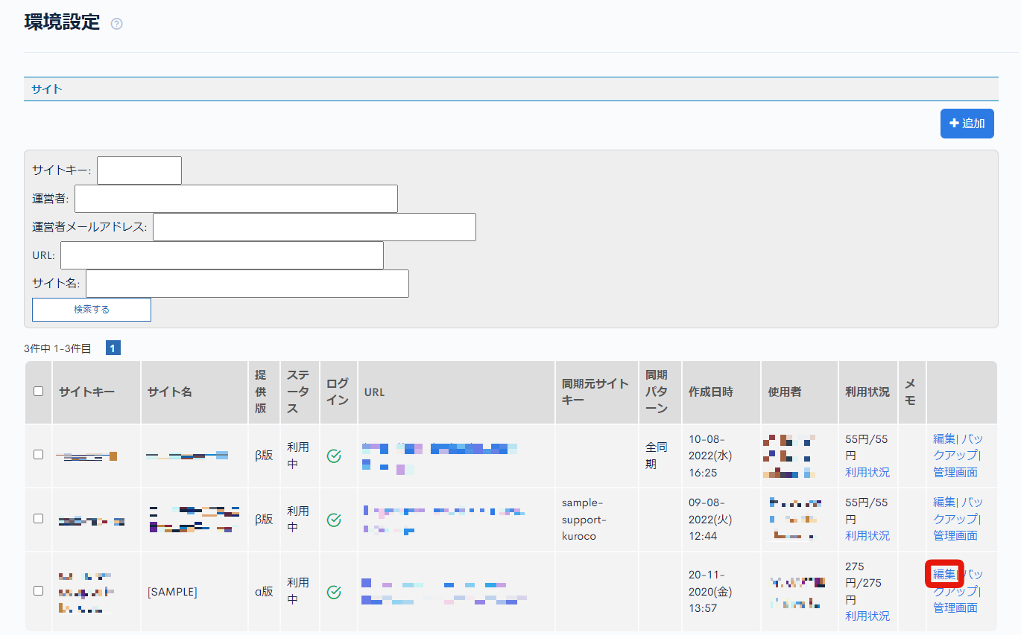The width and height of the screenshot is (1021, 635).
Task: Tick the checkbox for the [SAMPLE] row
Action: click(x=39, y=591)
